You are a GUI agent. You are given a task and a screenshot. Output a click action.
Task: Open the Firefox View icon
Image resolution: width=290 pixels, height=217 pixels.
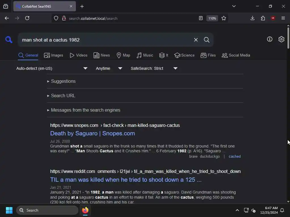(x=6, y=6)
